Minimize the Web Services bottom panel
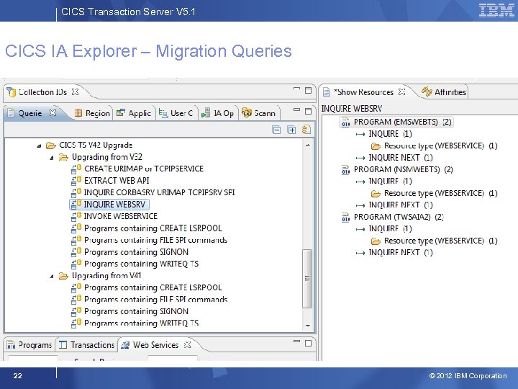 [296, 341]
